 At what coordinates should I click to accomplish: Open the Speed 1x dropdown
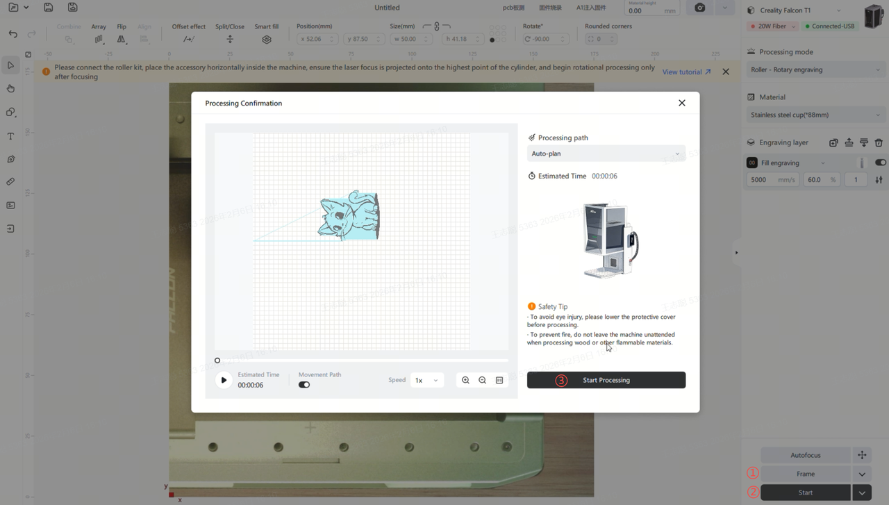coord(426,381)
